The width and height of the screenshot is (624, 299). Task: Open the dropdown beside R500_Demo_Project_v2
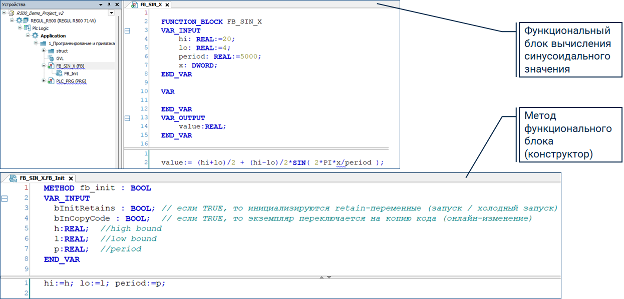tap(111, 13)
